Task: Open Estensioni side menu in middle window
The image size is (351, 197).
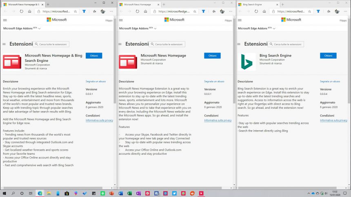Action: point(120,44)
